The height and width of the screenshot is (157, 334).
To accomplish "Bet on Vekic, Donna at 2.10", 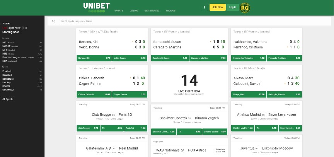I will (130, 58).
